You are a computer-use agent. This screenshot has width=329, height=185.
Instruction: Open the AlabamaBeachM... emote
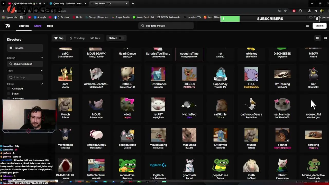point(96,77)
